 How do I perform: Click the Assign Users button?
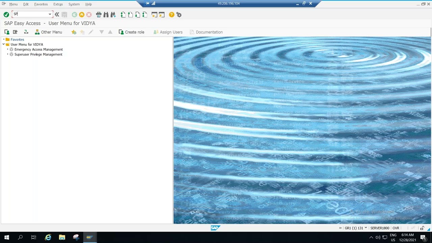168,32
